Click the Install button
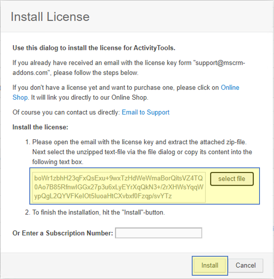 point(210,265)
